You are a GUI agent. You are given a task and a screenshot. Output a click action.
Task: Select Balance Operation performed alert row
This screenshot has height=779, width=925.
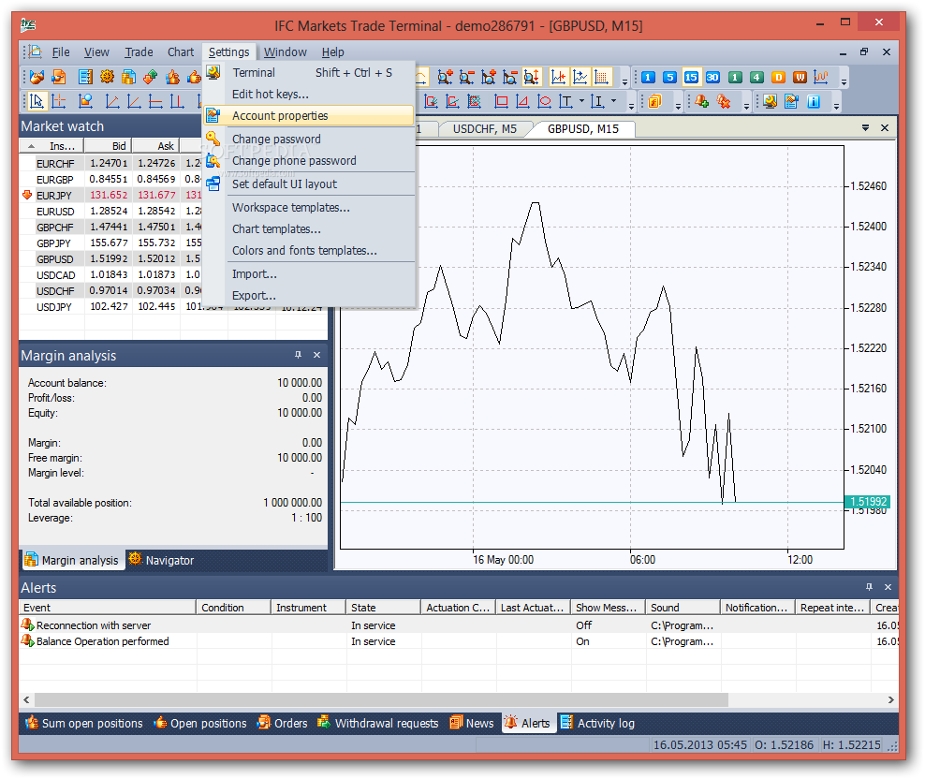[x=459, y=641]
